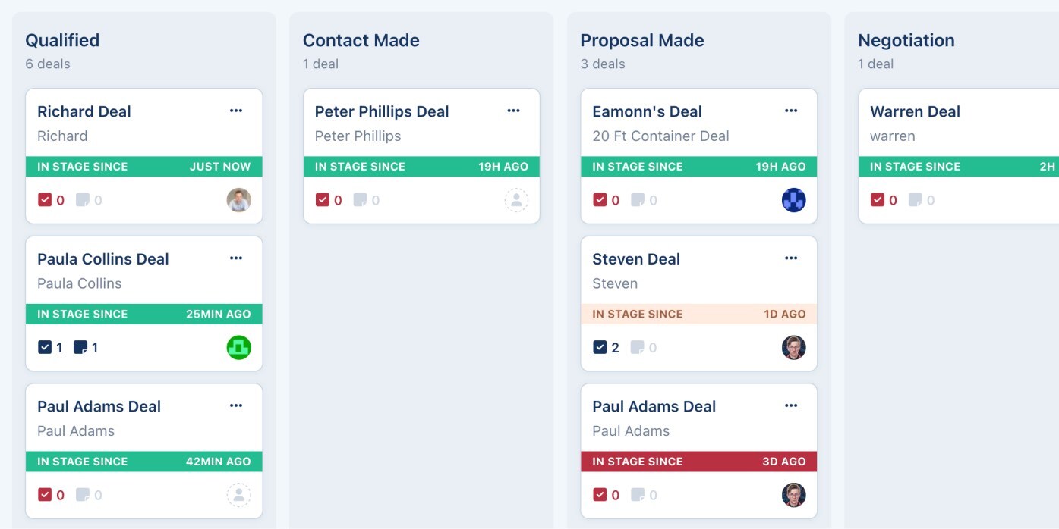Image resolution: width=1059 pixels, height=529 pixels.
Task: Click the owner photo on Richard Deal
Action: (x=238, y=200)
